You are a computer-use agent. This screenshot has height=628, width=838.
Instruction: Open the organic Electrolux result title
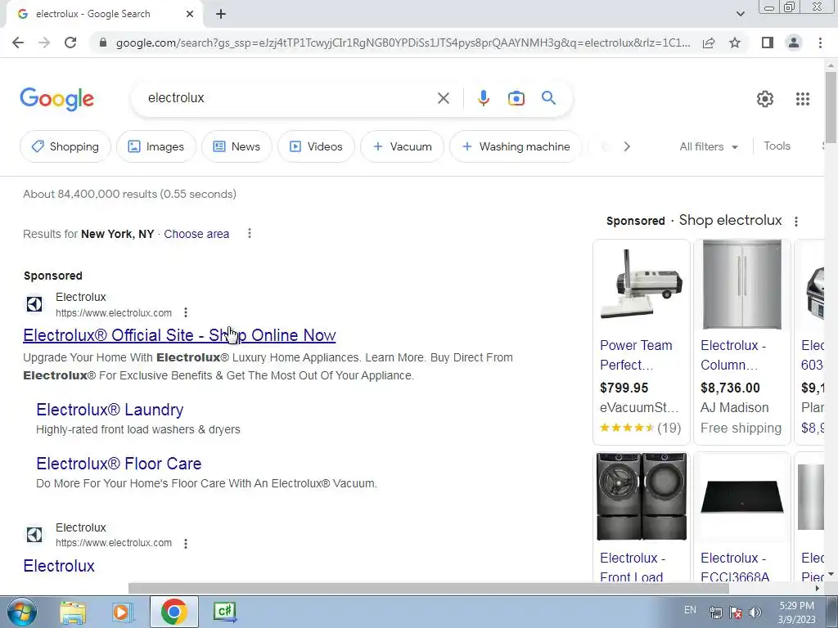59,566
